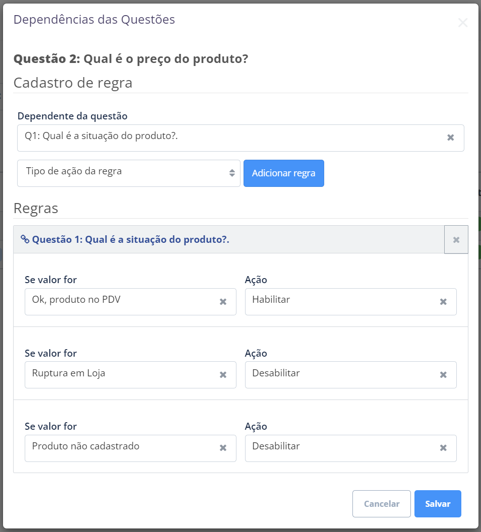Click the 'Questão 1: Qual é a situação' header link
Viewport: 481px width, 532px height.
point(131,239)
